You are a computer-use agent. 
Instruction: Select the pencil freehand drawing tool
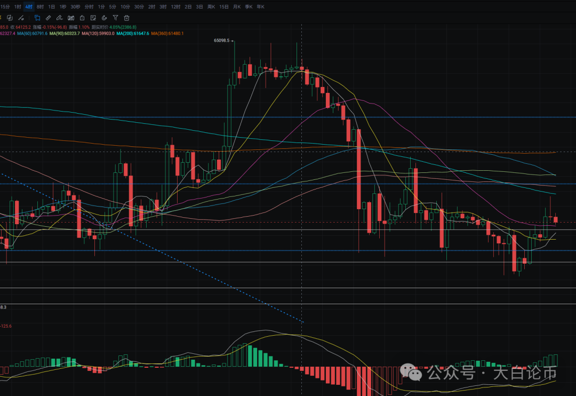(x=59, y=18)
